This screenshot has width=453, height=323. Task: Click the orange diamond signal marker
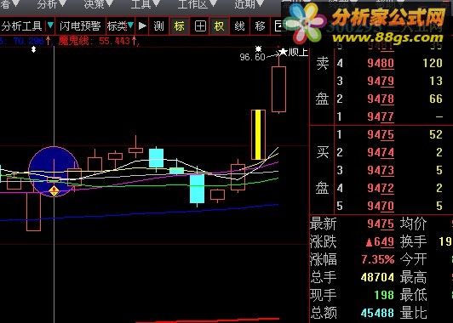pos(54,190)
